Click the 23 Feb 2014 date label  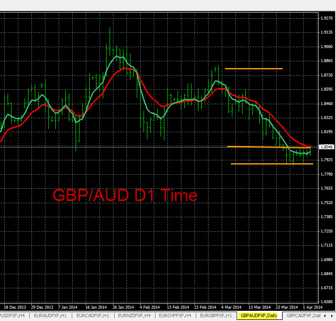(x=205, y=307)
